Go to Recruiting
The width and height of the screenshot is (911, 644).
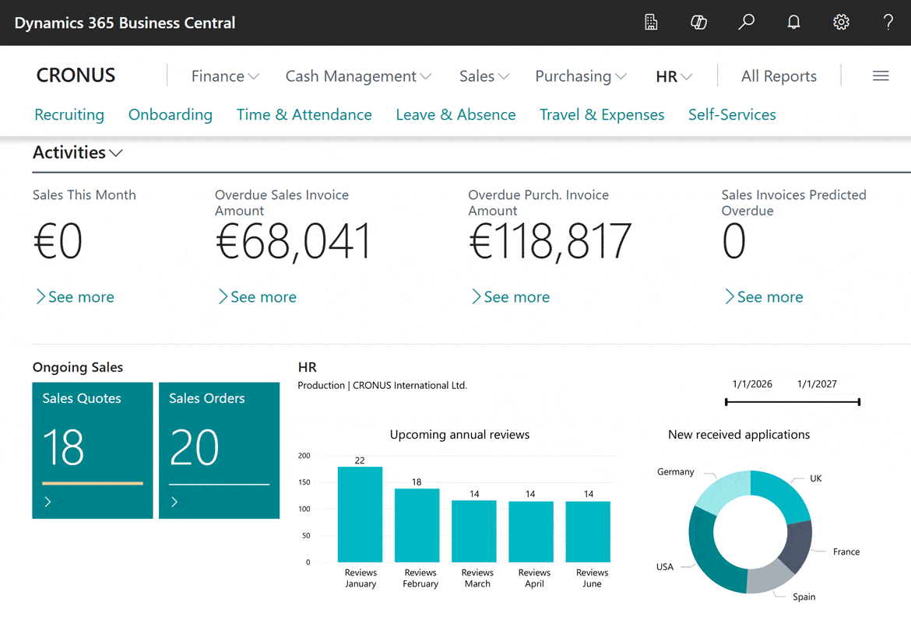[69, 115]
